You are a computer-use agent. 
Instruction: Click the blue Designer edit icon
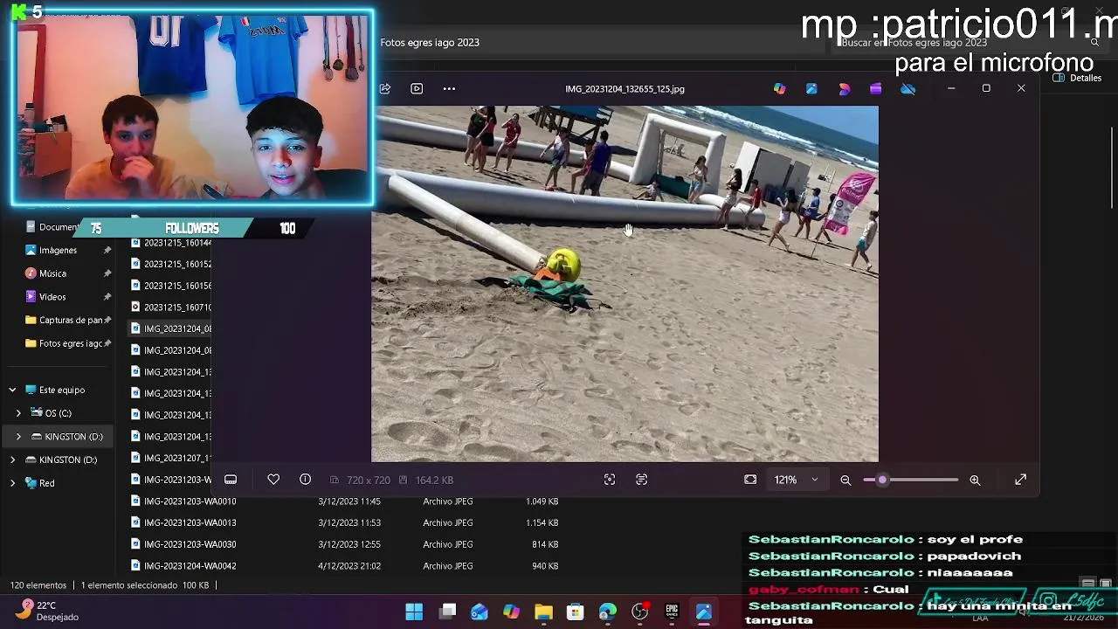click(811, 88)
